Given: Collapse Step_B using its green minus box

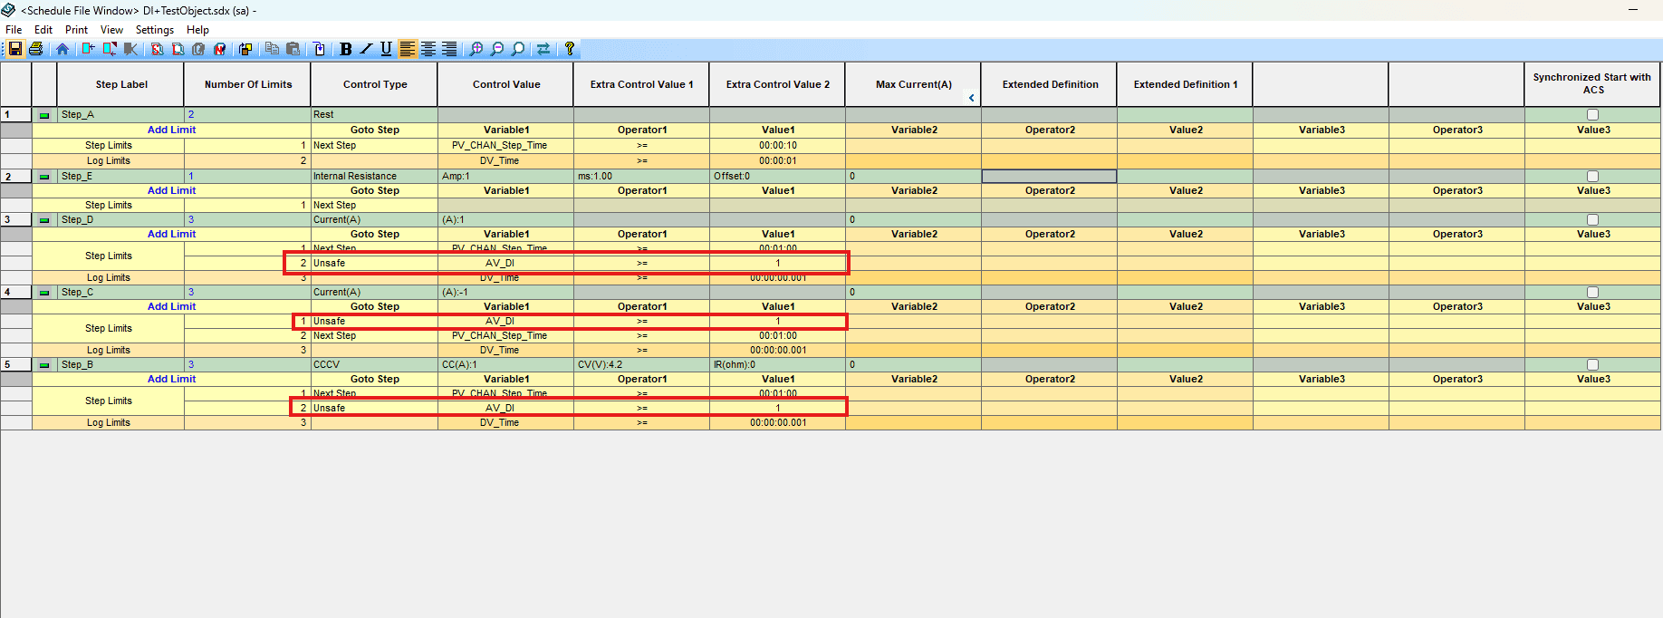Looking at the screenshot, I should point(44,365).
